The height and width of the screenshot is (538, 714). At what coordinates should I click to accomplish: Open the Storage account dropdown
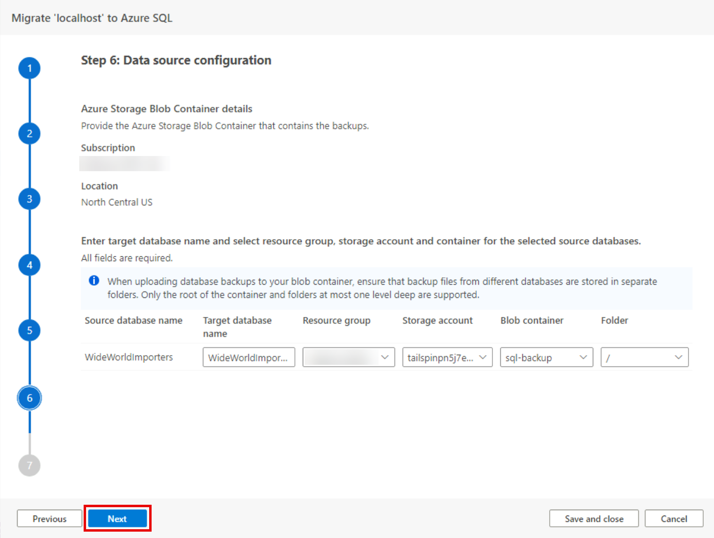pos(447,358)
